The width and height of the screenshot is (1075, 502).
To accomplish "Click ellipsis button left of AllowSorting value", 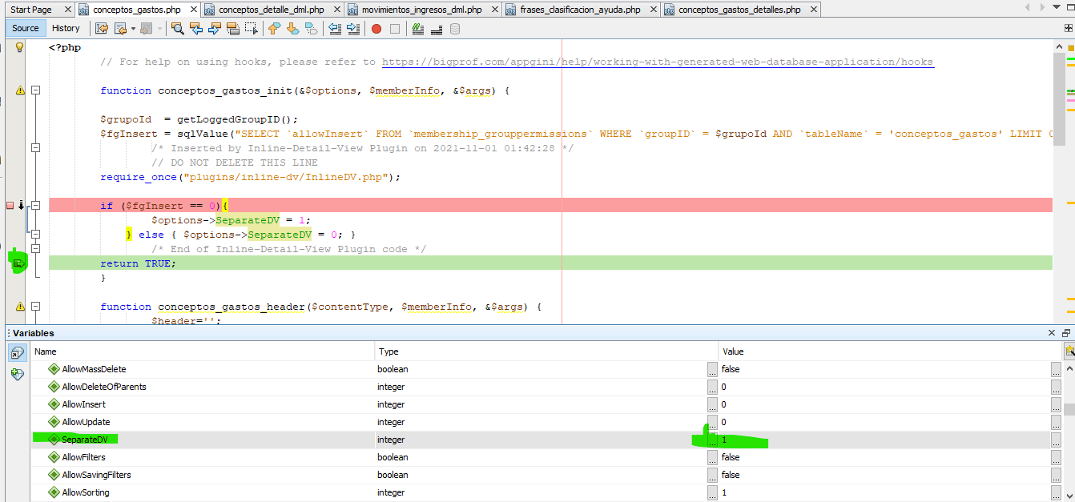I will tap(712, 492).
